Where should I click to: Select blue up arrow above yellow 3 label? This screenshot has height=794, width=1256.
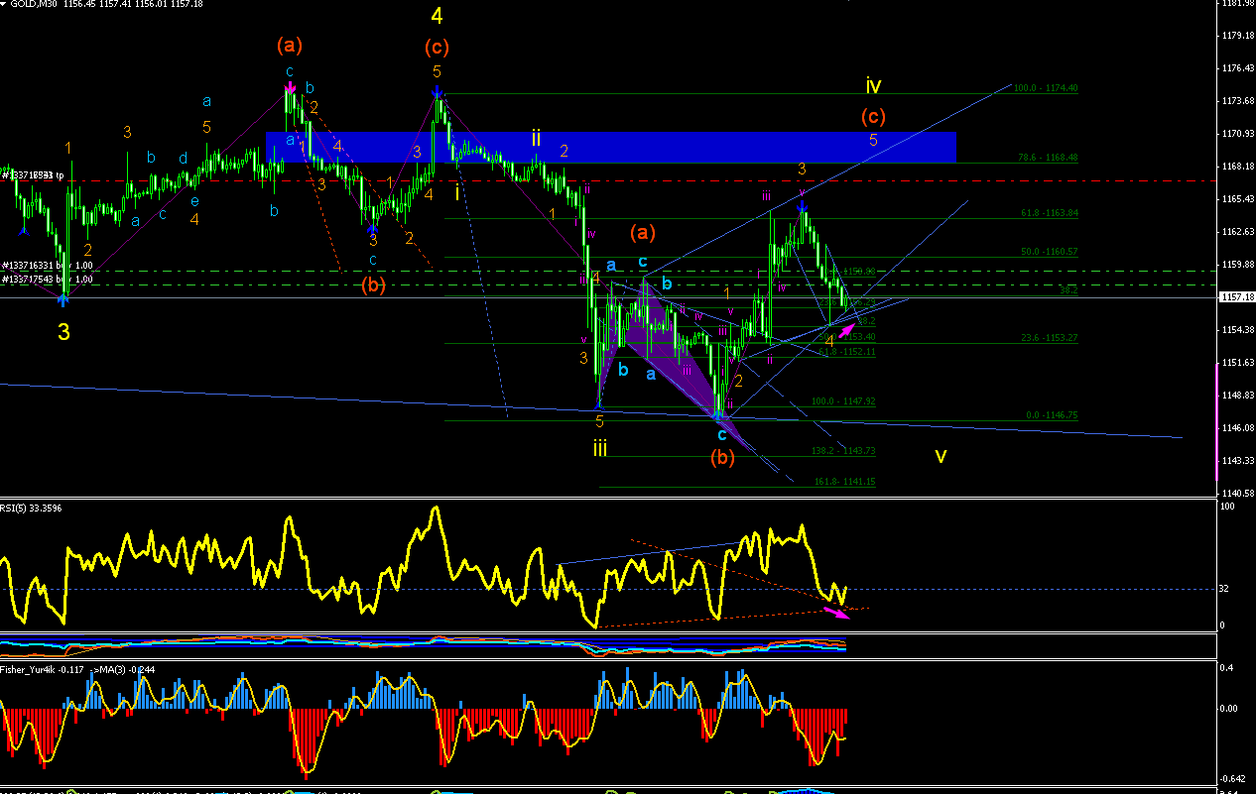(63, 297)
